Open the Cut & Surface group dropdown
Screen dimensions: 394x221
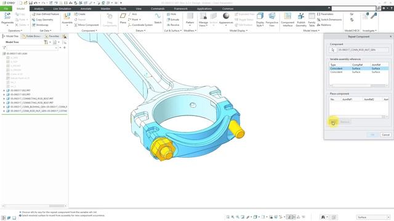tap(172, 31)
